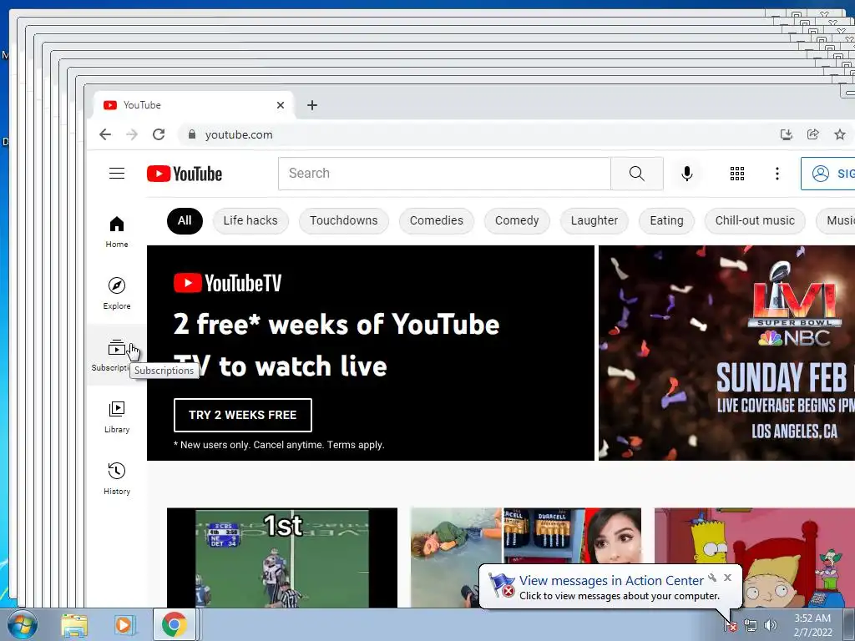Click the network tray icon
This screenshot has height=641, width=855.
tap(751, 626)
